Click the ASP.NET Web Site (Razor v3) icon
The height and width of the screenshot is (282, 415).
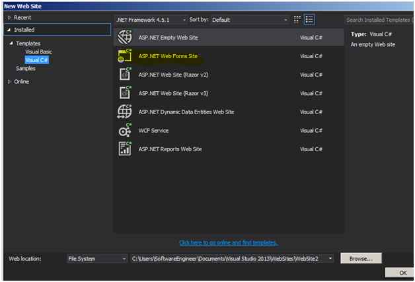pos(124,93)
